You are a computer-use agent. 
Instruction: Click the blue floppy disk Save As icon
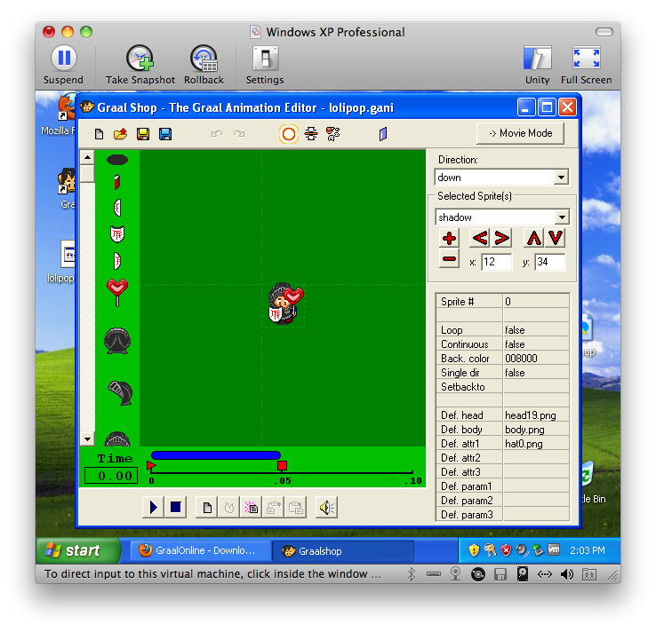click(x=165, y=134)
